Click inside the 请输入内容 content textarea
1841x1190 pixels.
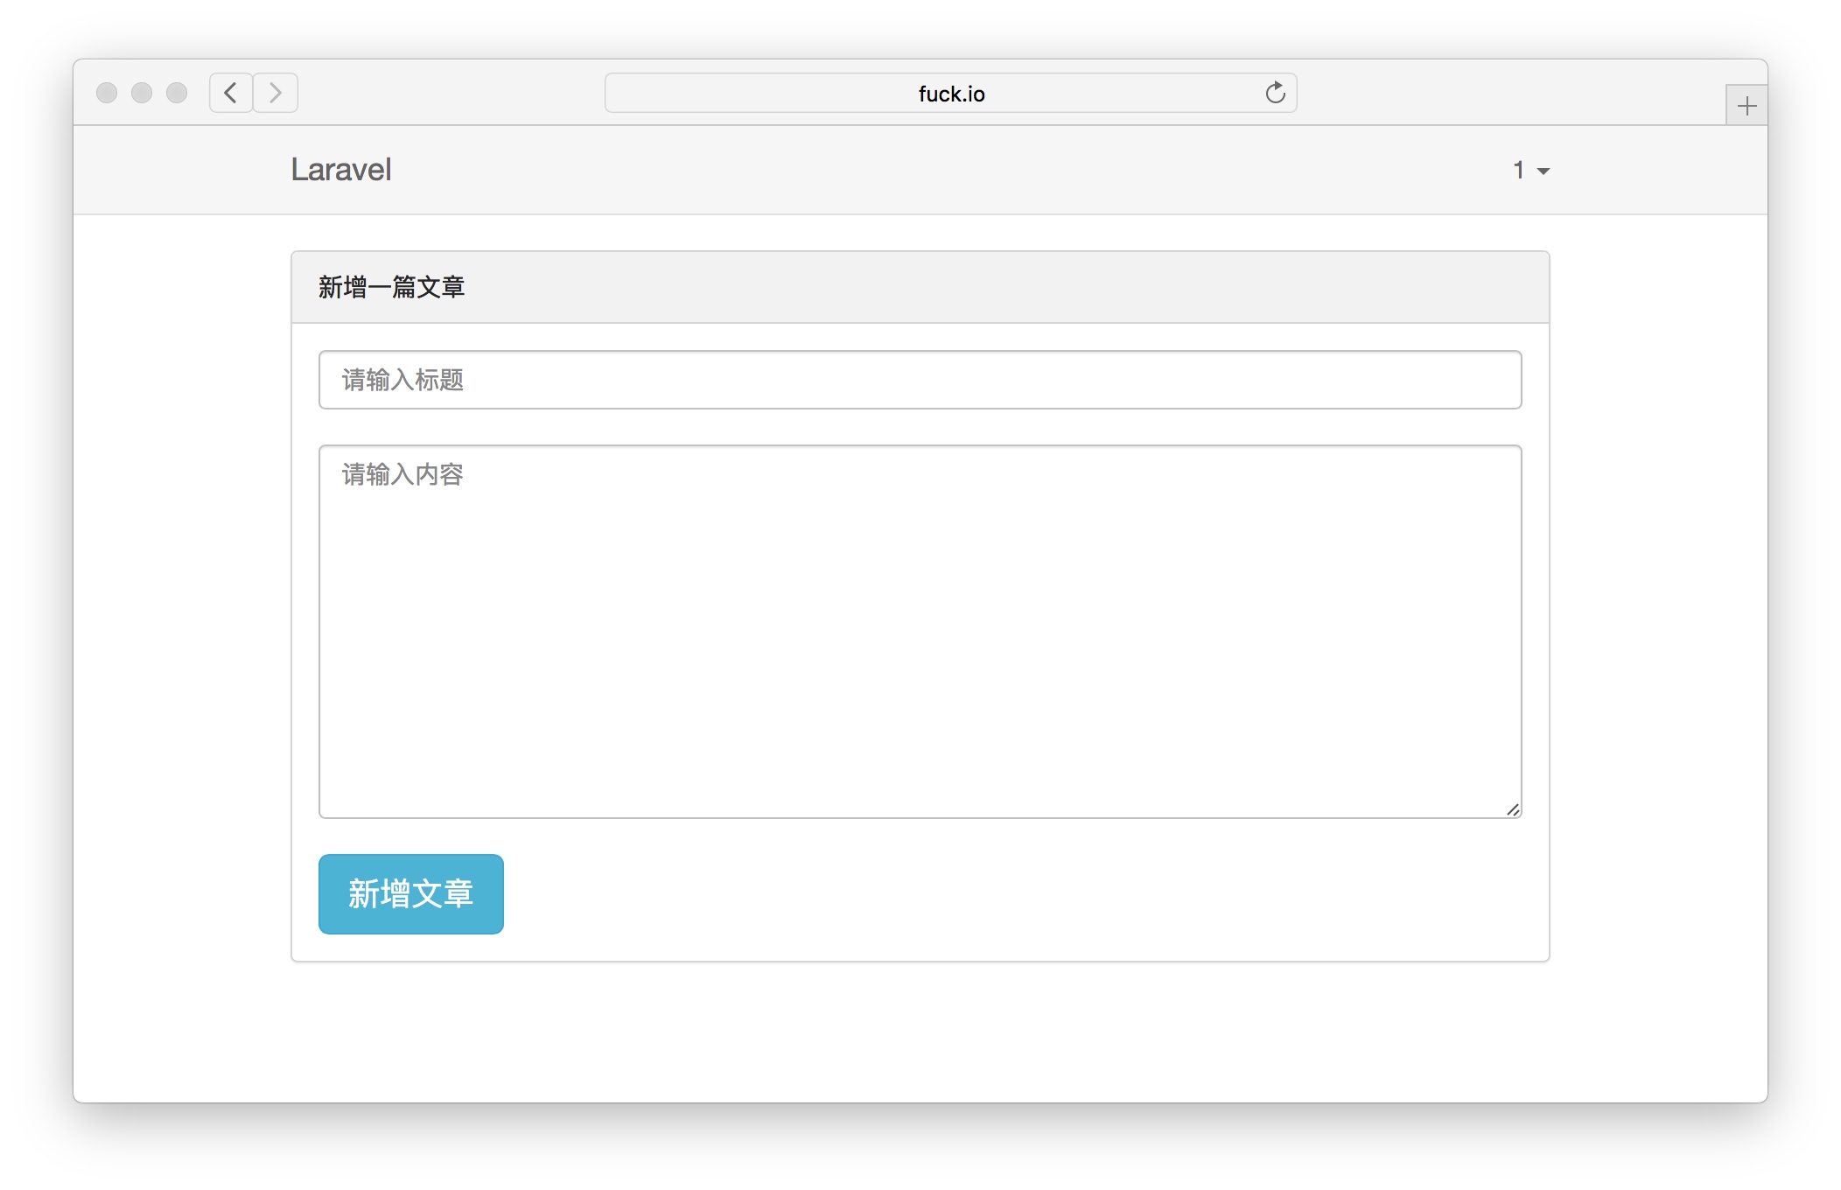(x=920, y=632)
